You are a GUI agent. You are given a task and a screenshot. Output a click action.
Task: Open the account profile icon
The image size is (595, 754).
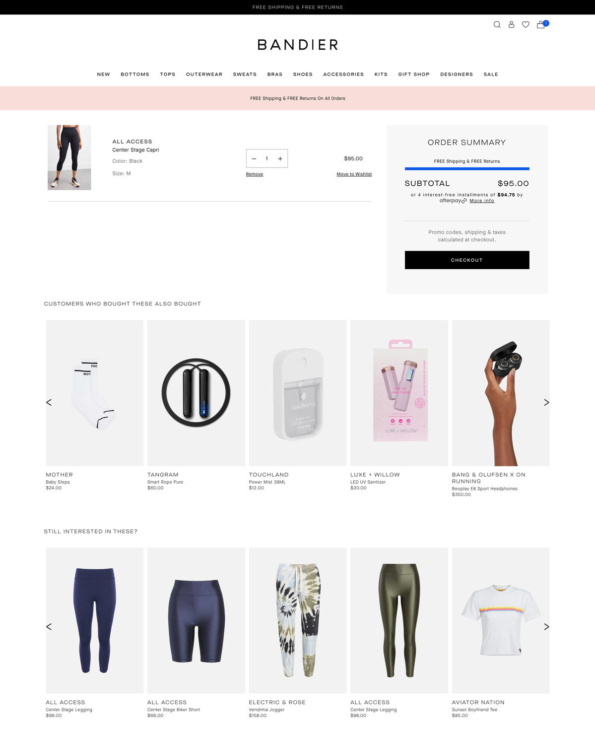coord(511,25)
